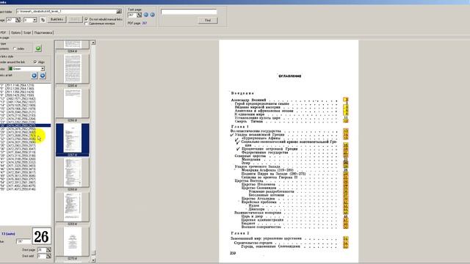This screenshot has width=470, height=264.
Task: Click the PDF page value 267
Action: (145, 23)
